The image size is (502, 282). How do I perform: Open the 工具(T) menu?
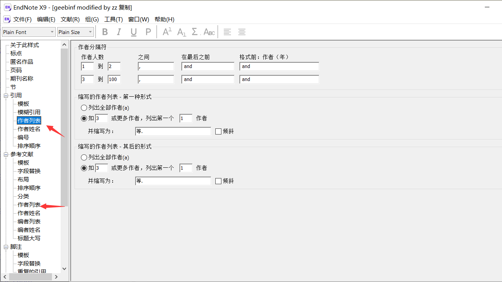click(x=113, y=19)
